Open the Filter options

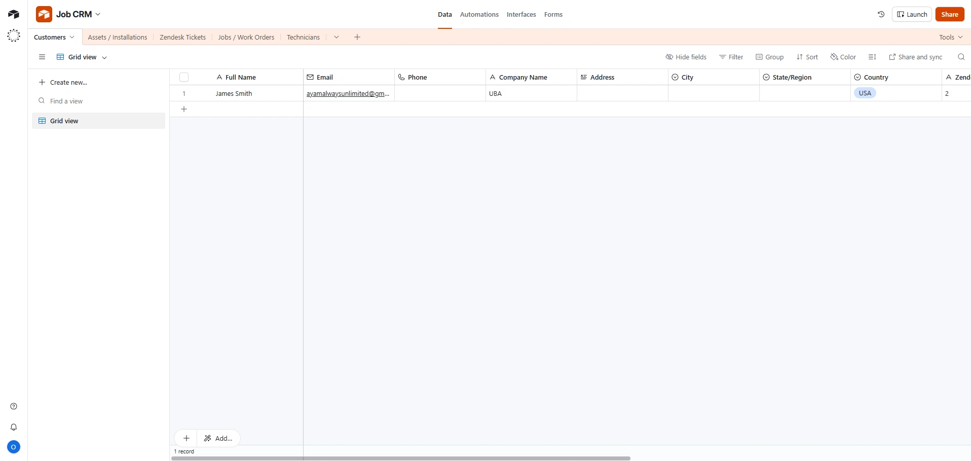[731, 57]
